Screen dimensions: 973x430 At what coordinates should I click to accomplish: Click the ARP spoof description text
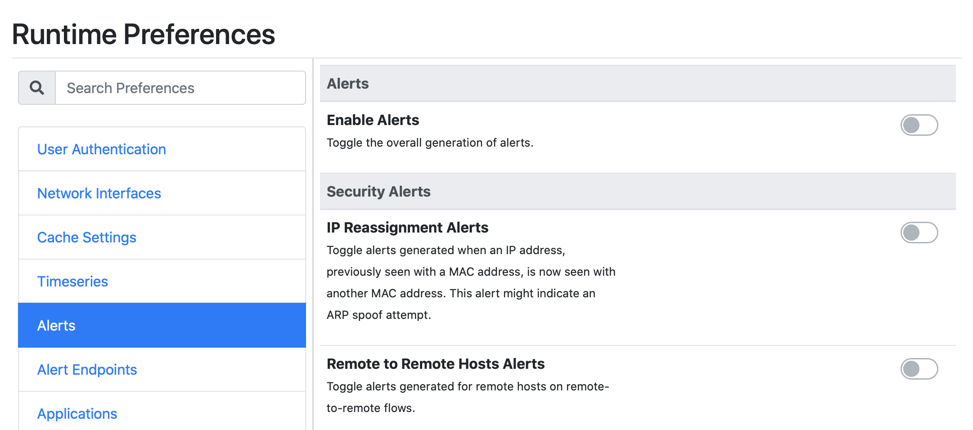click(378, 315)
